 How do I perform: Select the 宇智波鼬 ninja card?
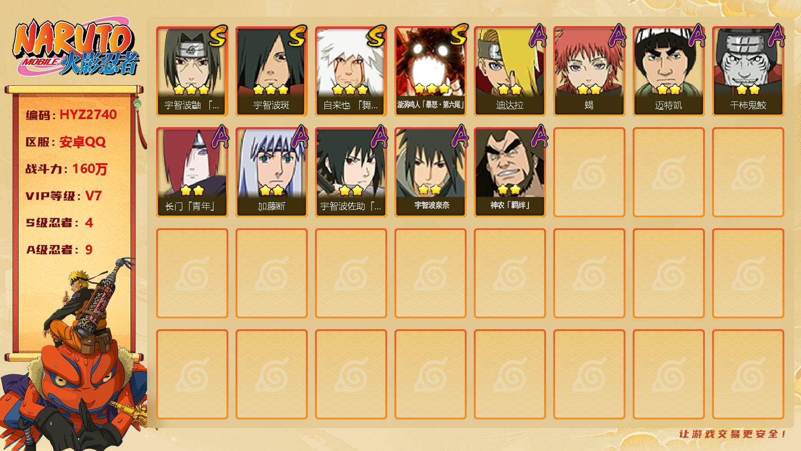pos(192,71)
